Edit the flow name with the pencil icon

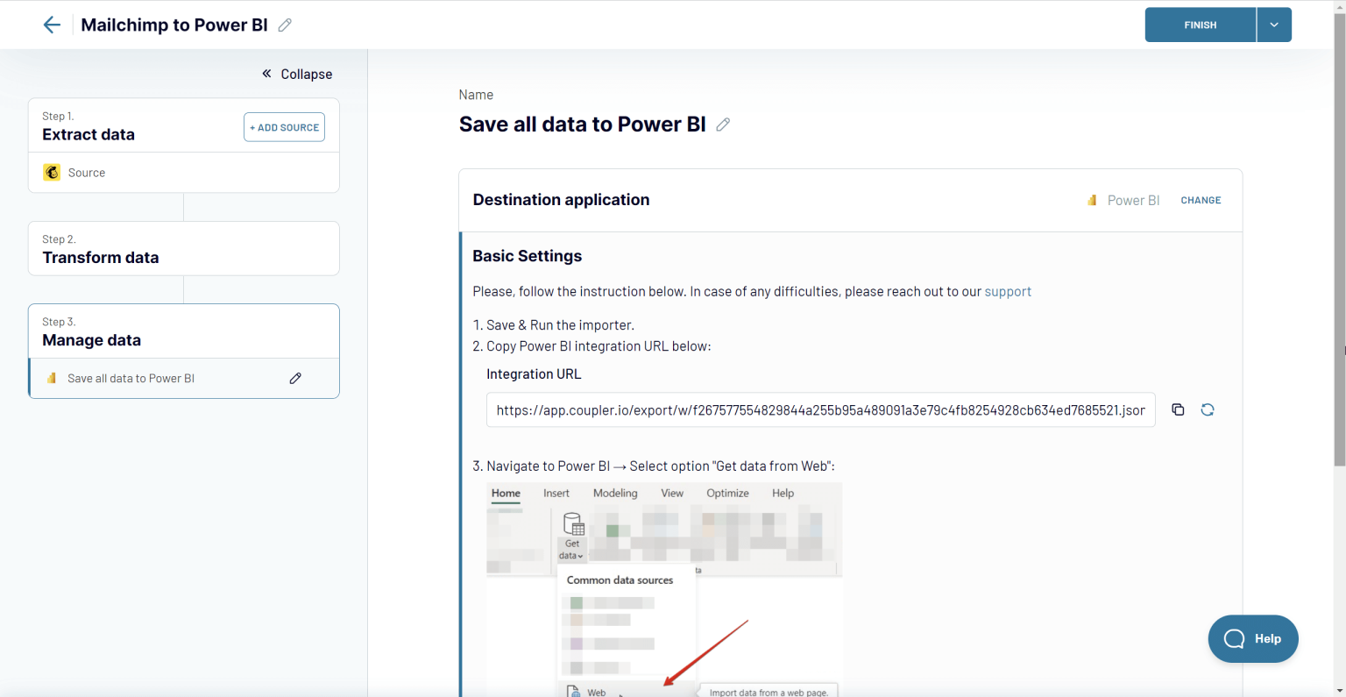284,25
